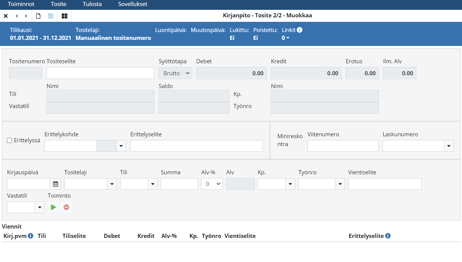This screenshot has height=262, width=462.
Task: Create new document with page icon
Action: click(38, 16)
